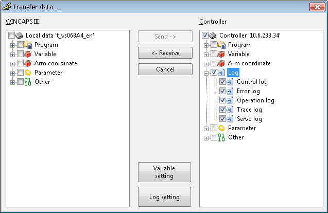Expand the Parameter node in WINCAPS III tree
This screenshot has height=213, width=328.
point(13,73)
